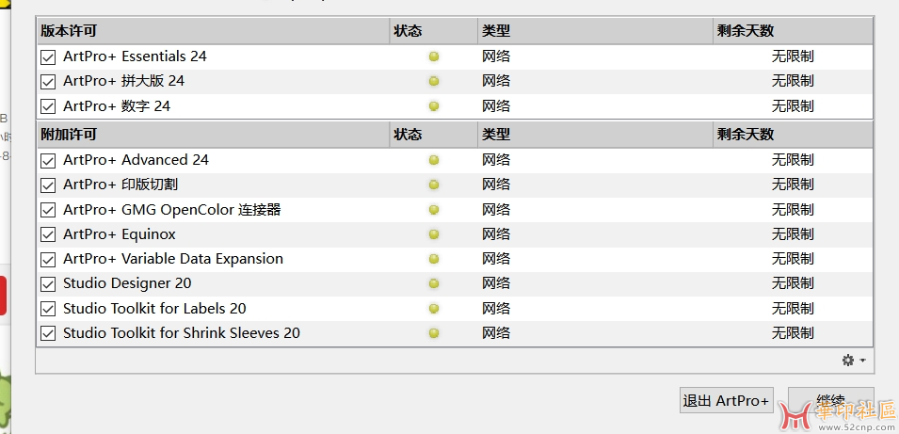The width and height of the screenshot is (899, 434).
Task: Disable ArtPro+ Advanced 24 license checkbox
Action: (48, 161)
